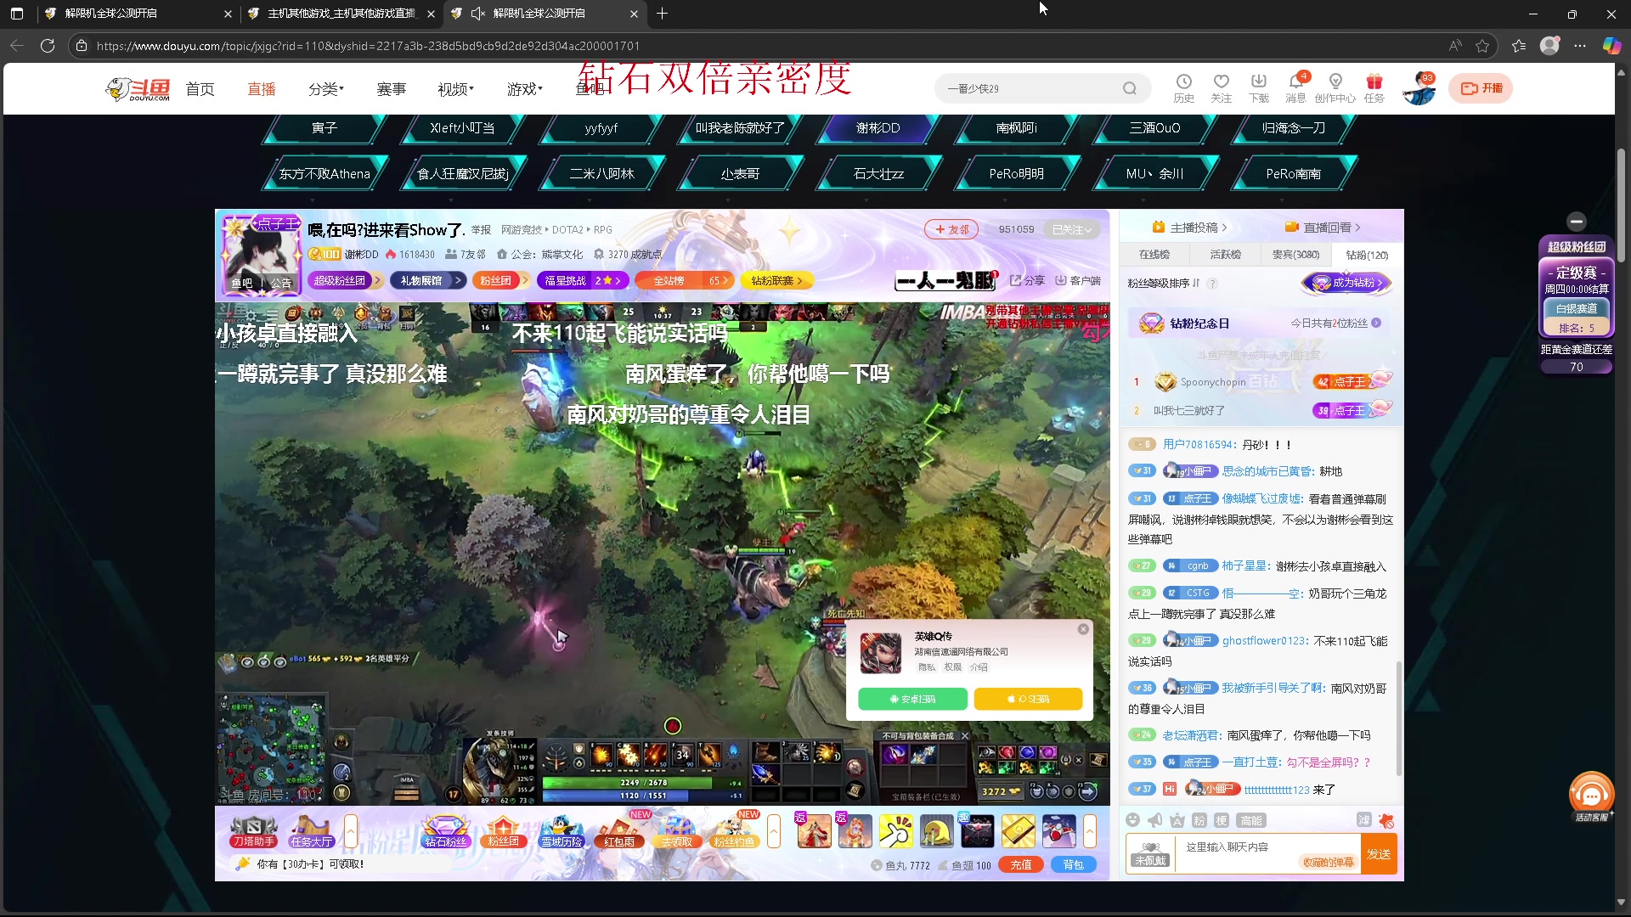
Task: Click the 发送 send button
Action: click(1379, 854)
